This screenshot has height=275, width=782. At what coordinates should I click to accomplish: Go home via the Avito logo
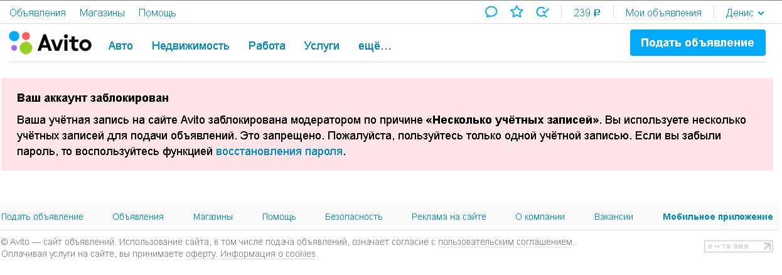tap(50, 43)
